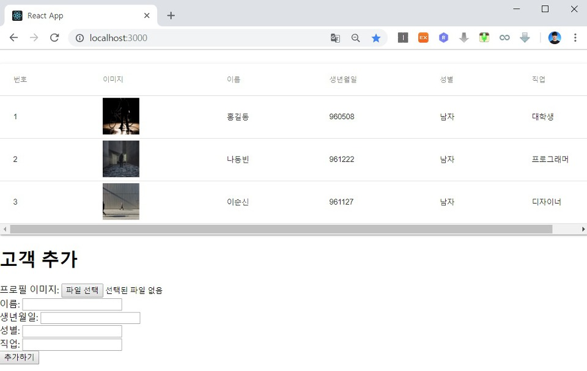Click the browser address bar
The image size is (587, 371).
183,38
